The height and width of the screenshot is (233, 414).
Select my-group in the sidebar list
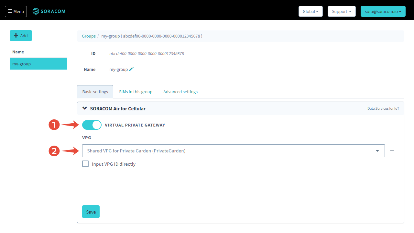coord(38,63)
